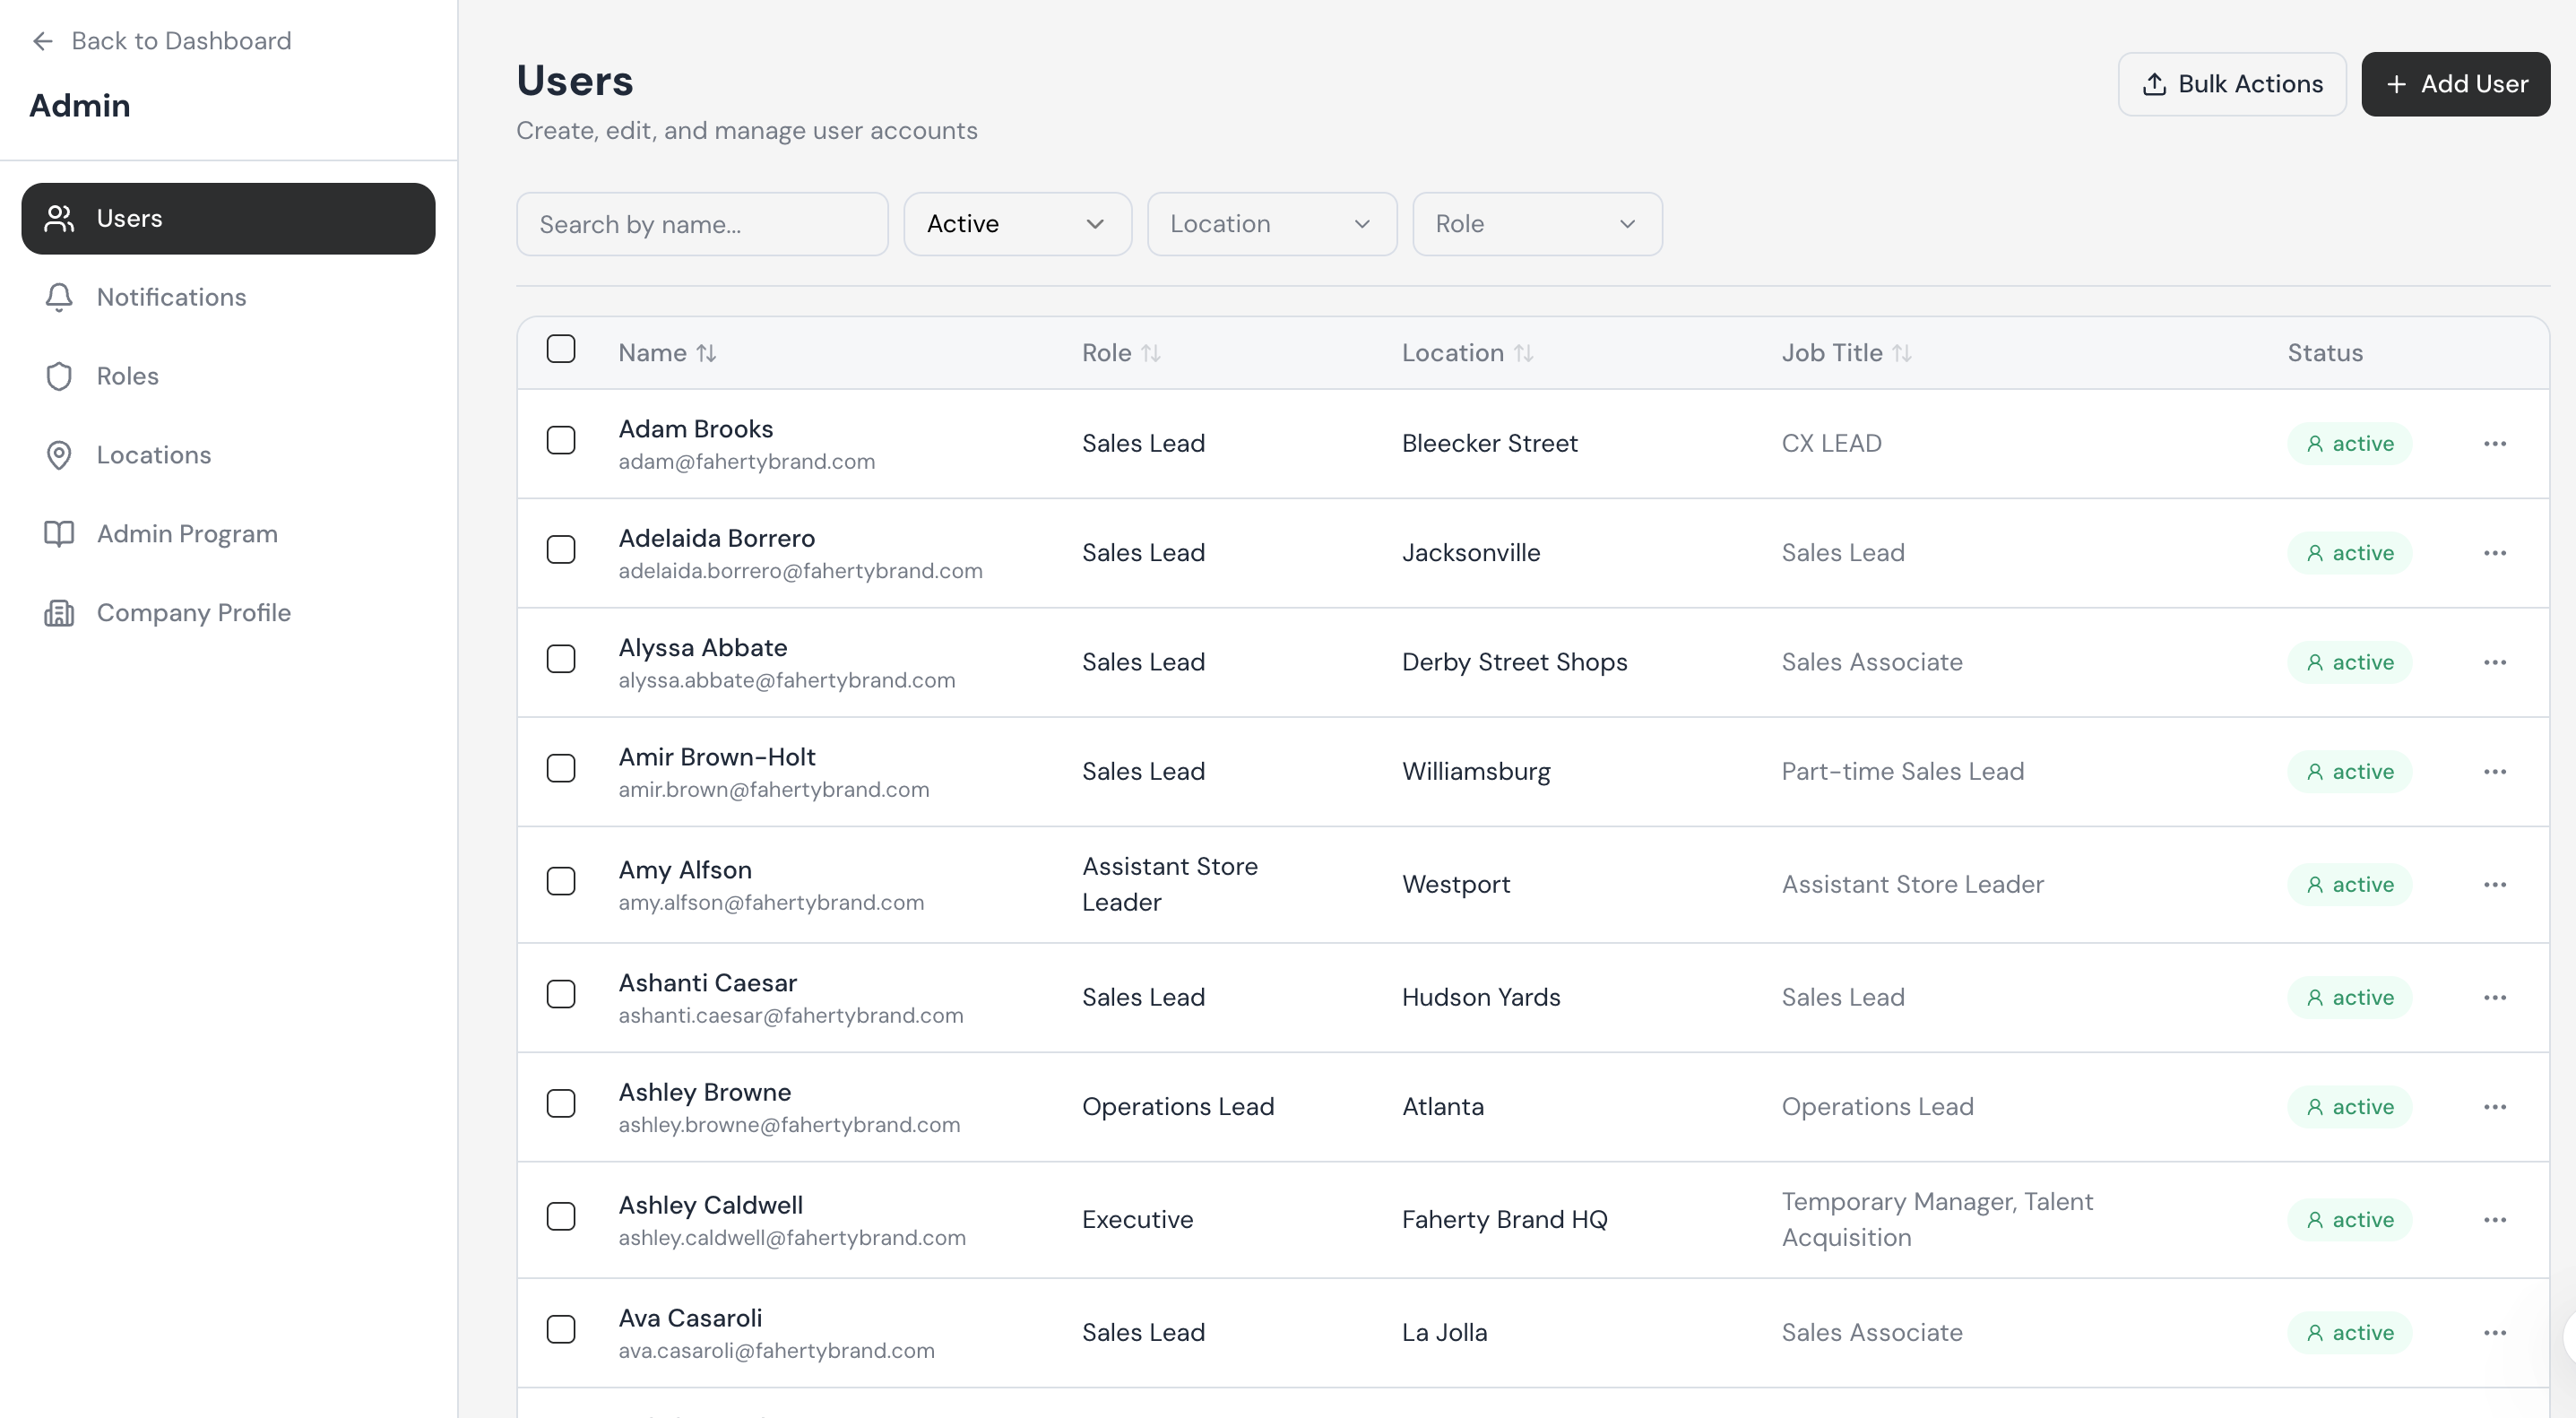The image size is (2576, 1418).
Task: Click the Assistant Store Leader role for Amy Alfson
Action: (x=1169, y=884)
